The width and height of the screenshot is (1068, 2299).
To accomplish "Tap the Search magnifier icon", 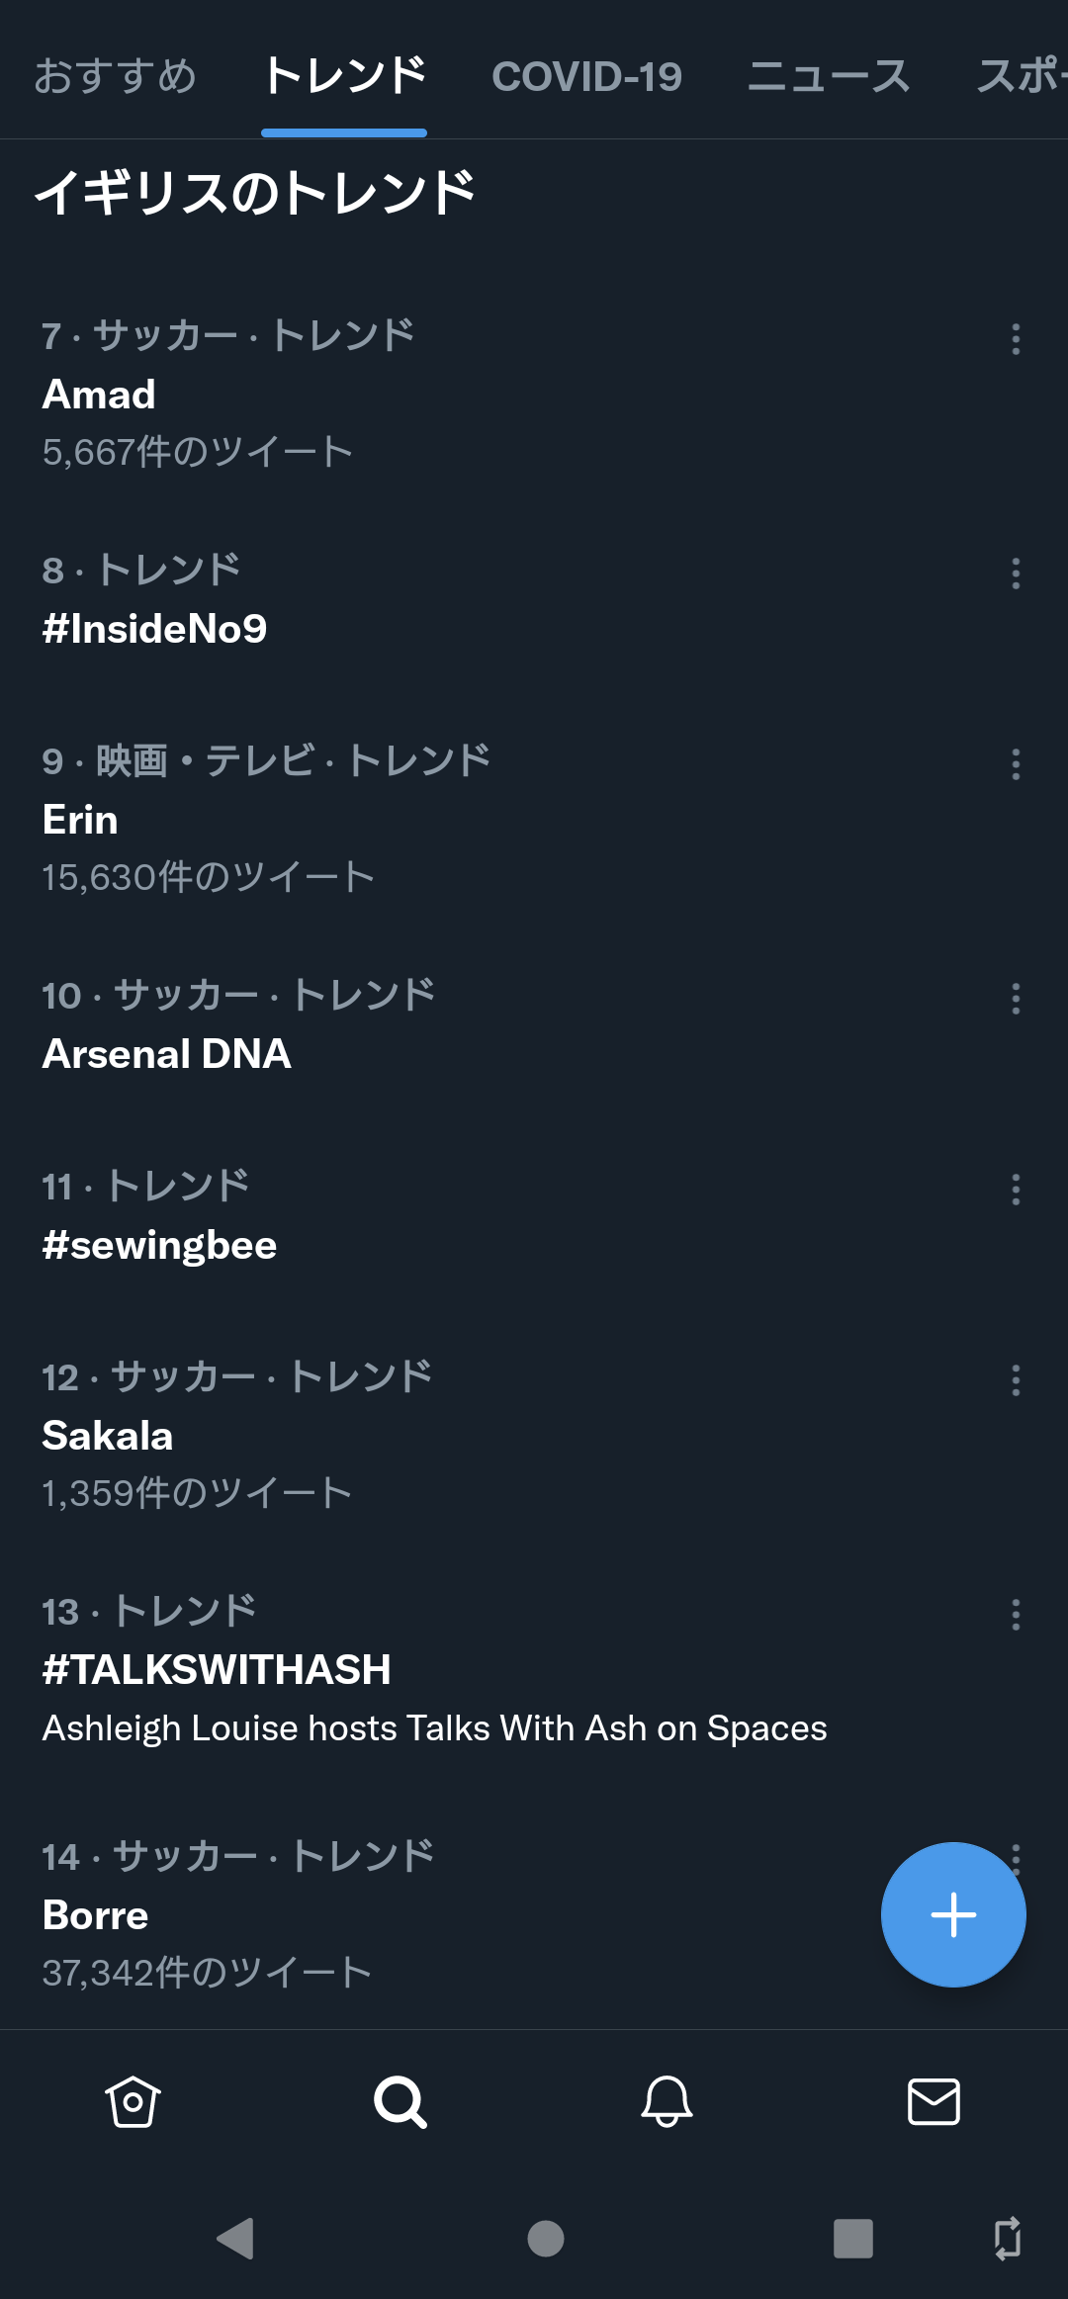I will [x=400, y=2101].
